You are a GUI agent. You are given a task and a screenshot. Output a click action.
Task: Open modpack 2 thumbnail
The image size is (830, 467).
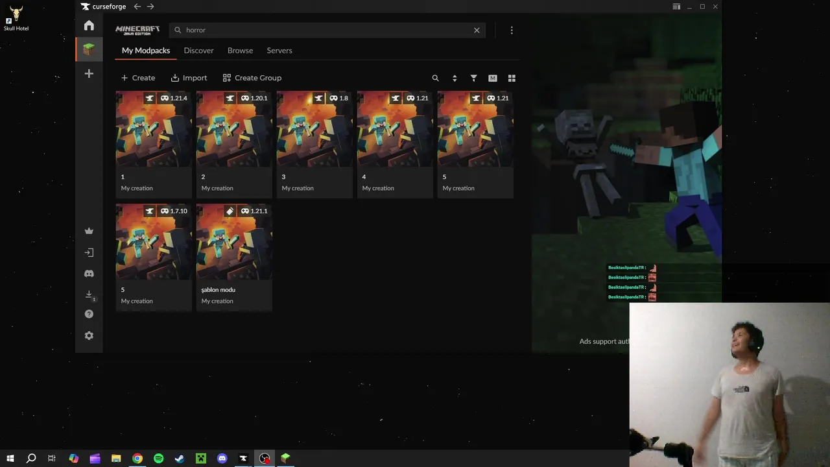[234, 129]
